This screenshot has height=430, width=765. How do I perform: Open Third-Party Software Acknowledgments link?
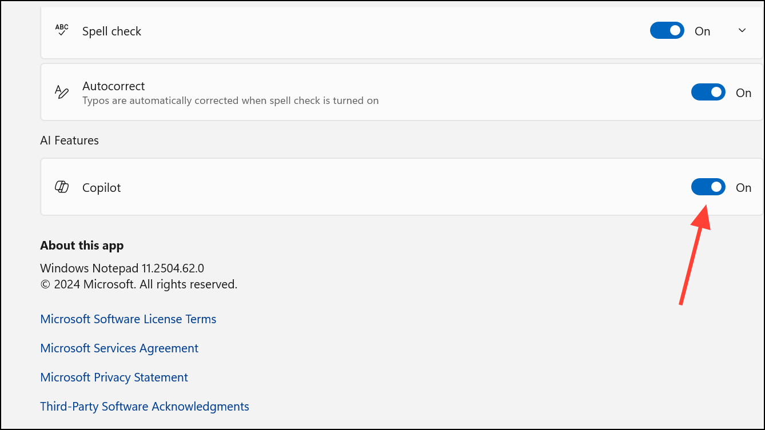pyautogui.click(x=145, y=407)
